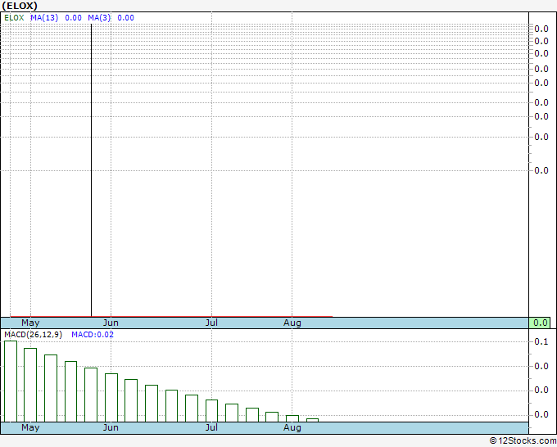Click the MACD(26,12,9) indicator label
The height and width of the screenshot is (447, 557).
34,335
